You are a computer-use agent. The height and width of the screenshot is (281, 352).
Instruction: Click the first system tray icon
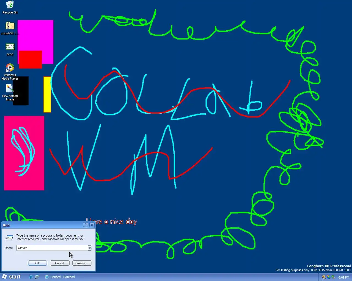tap(323, 277)
